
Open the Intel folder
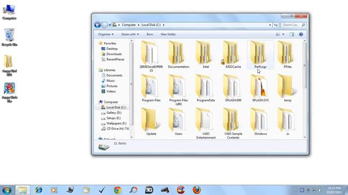[206, 55]
